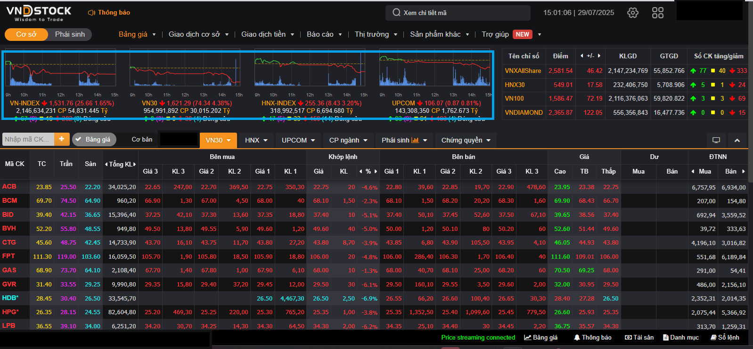Select the Cơ sở market toggle

pos(26,34)
